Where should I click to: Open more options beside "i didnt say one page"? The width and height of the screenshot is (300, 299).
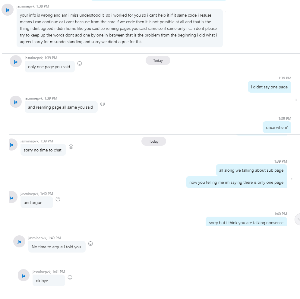click(296, 99)
